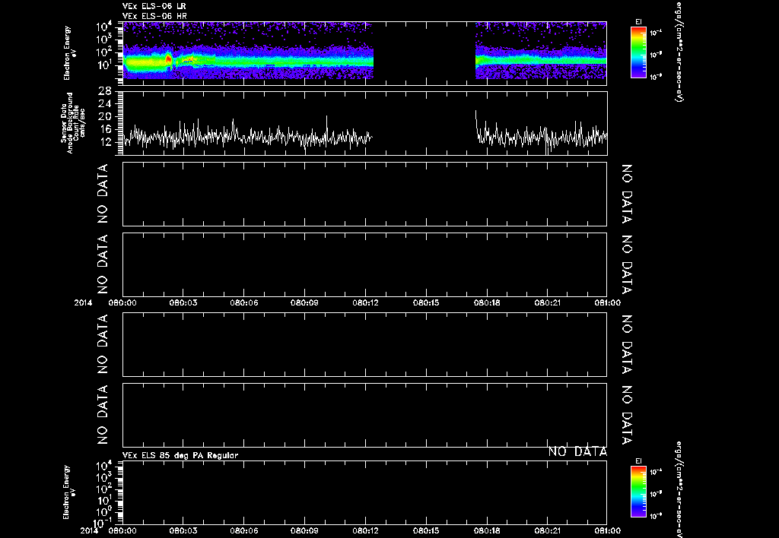The width and height of the screenshot is (779, 538).
Task: Click the color scale bar beside the ELS-06 spectrogram
Action: [638, 52]
